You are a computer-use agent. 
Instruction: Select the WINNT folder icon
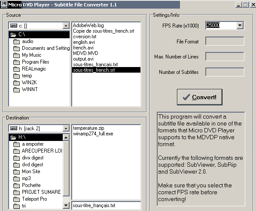[16, 90]
